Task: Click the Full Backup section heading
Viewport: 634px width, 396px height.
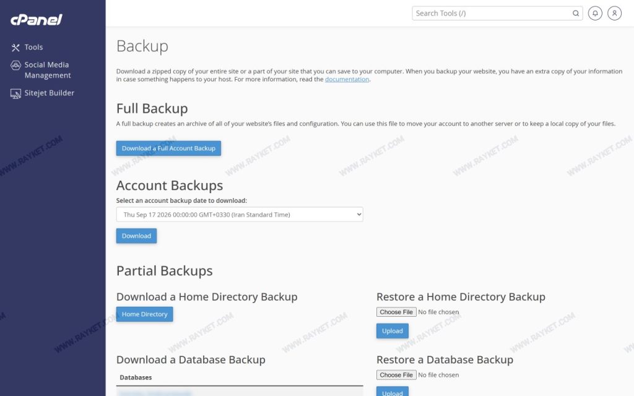Action: 152,108
